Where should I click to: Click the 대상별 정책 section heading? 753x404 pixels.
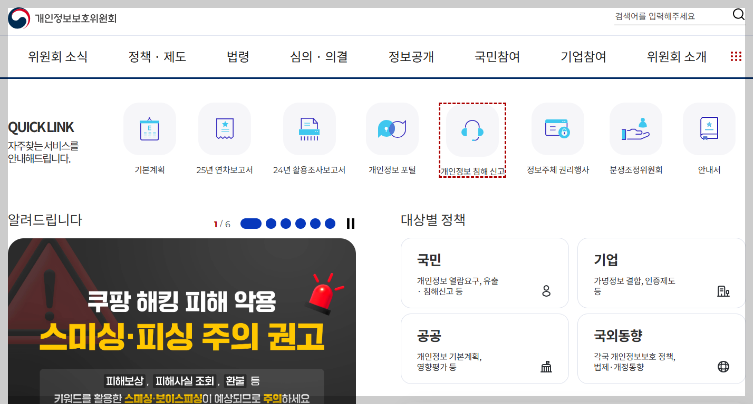pyautogui.click(x=433, y=220)
